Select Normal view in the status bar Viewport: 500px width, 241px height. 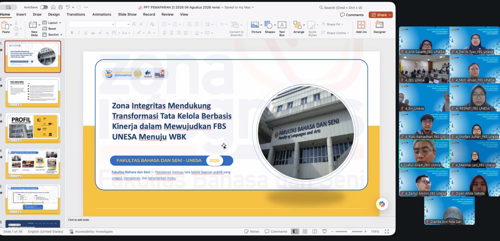[x=295, y=231]
